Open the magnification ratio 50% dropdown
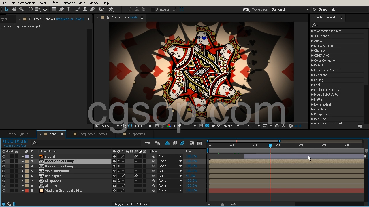The height and width of the screenshot is (207, 369). 110,126
